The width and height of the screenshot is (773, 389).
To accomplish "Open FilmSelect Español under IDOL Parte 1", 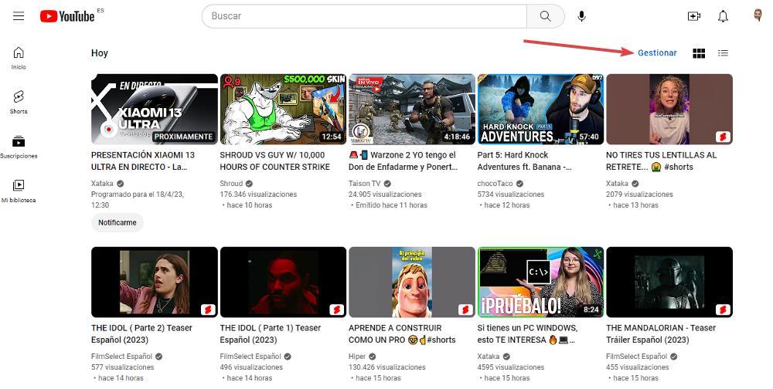I will 250,356.
